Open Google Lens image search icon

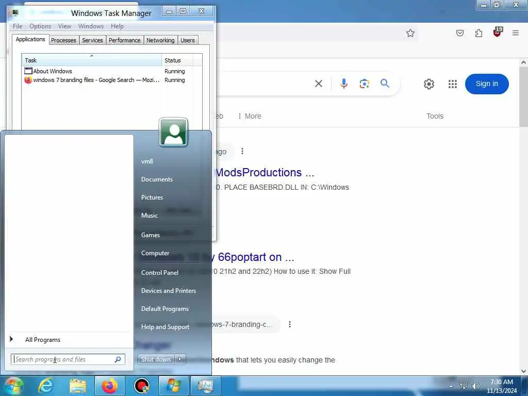[365, 84]
